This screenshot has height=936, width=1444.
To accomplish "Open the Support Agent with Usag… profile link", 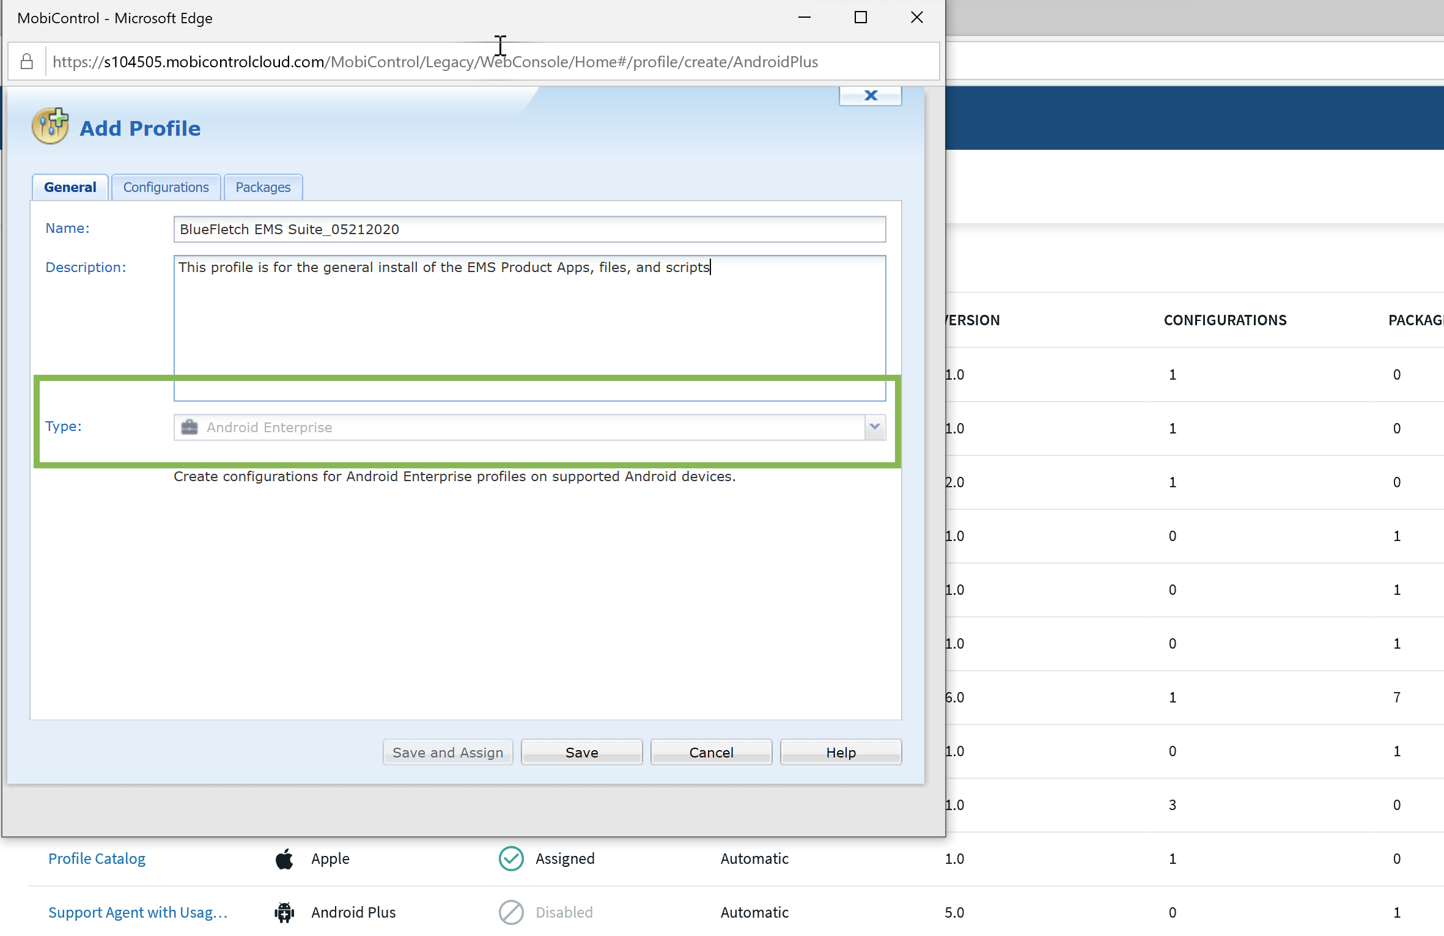I will pos(138,912).
